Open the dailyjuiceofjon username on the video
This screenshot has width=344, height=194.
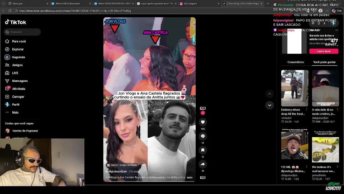click(x=116, y=171)
